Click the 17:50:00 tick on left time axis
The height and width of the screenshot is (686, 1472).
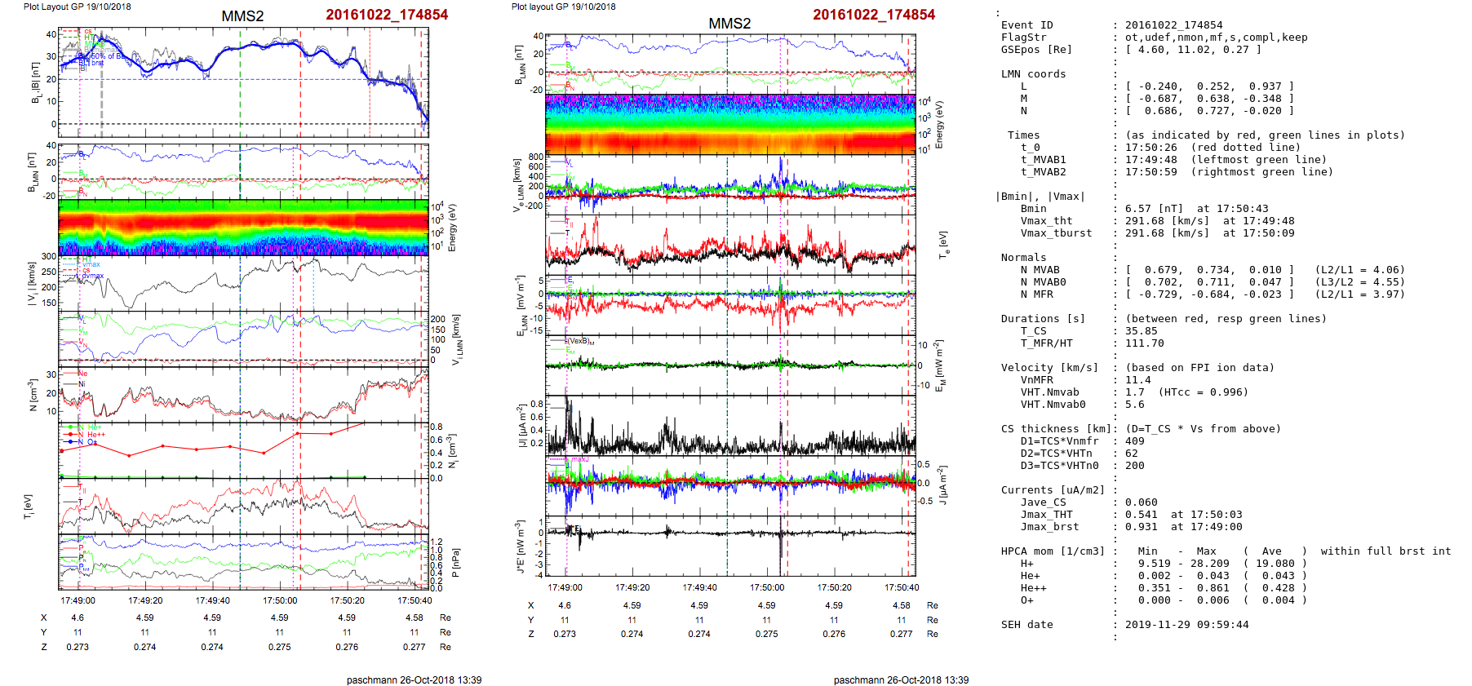pyautogui.click(x=280, y=600)
